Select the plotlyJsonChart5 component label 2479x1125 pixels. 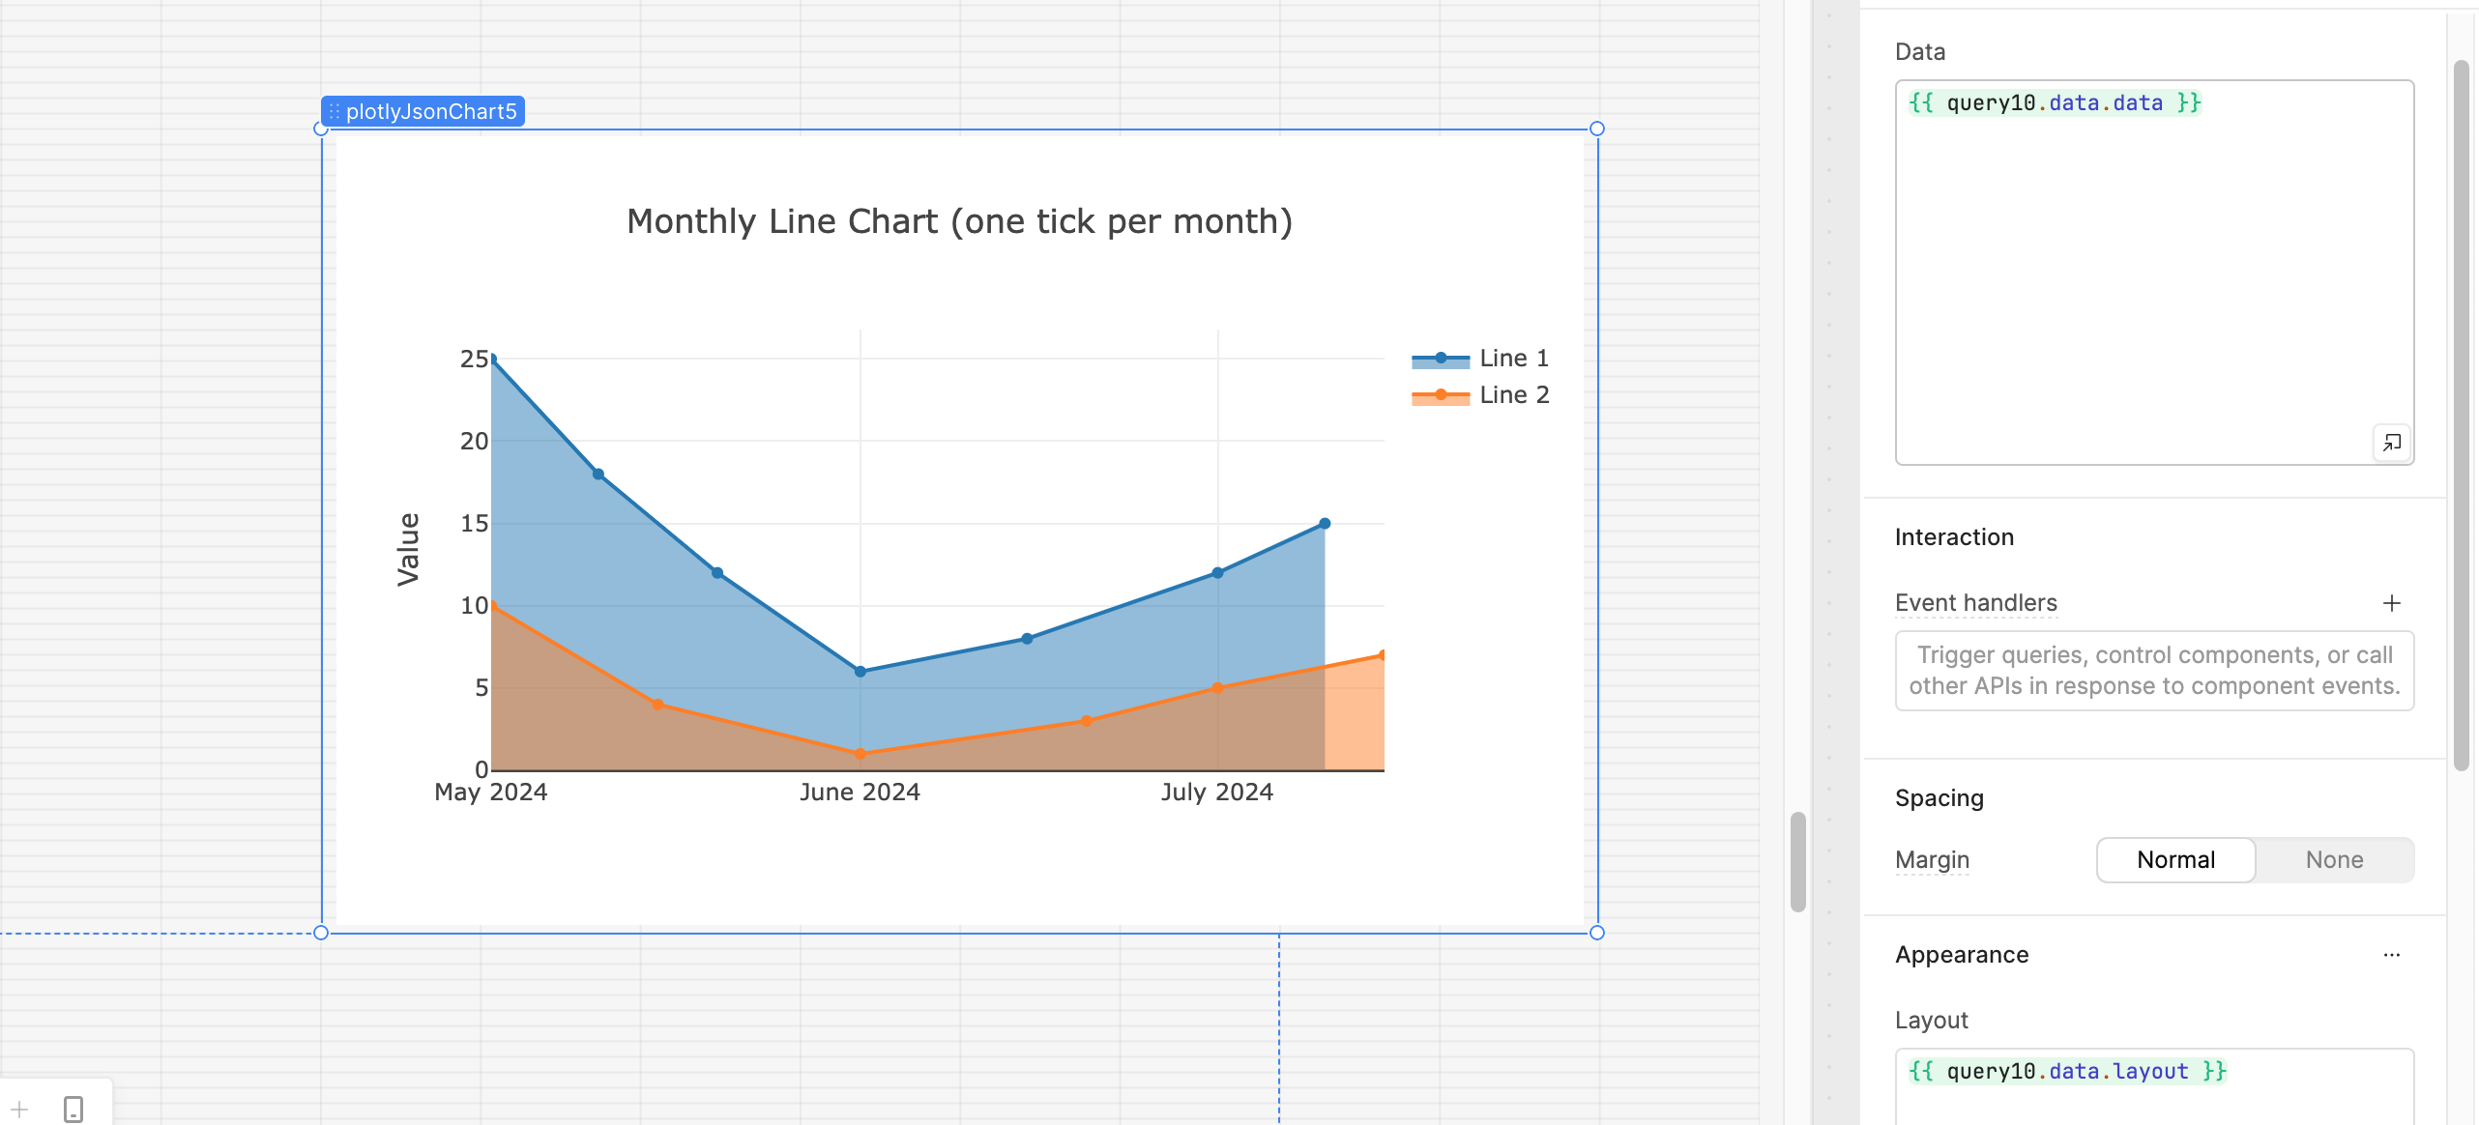431,112
